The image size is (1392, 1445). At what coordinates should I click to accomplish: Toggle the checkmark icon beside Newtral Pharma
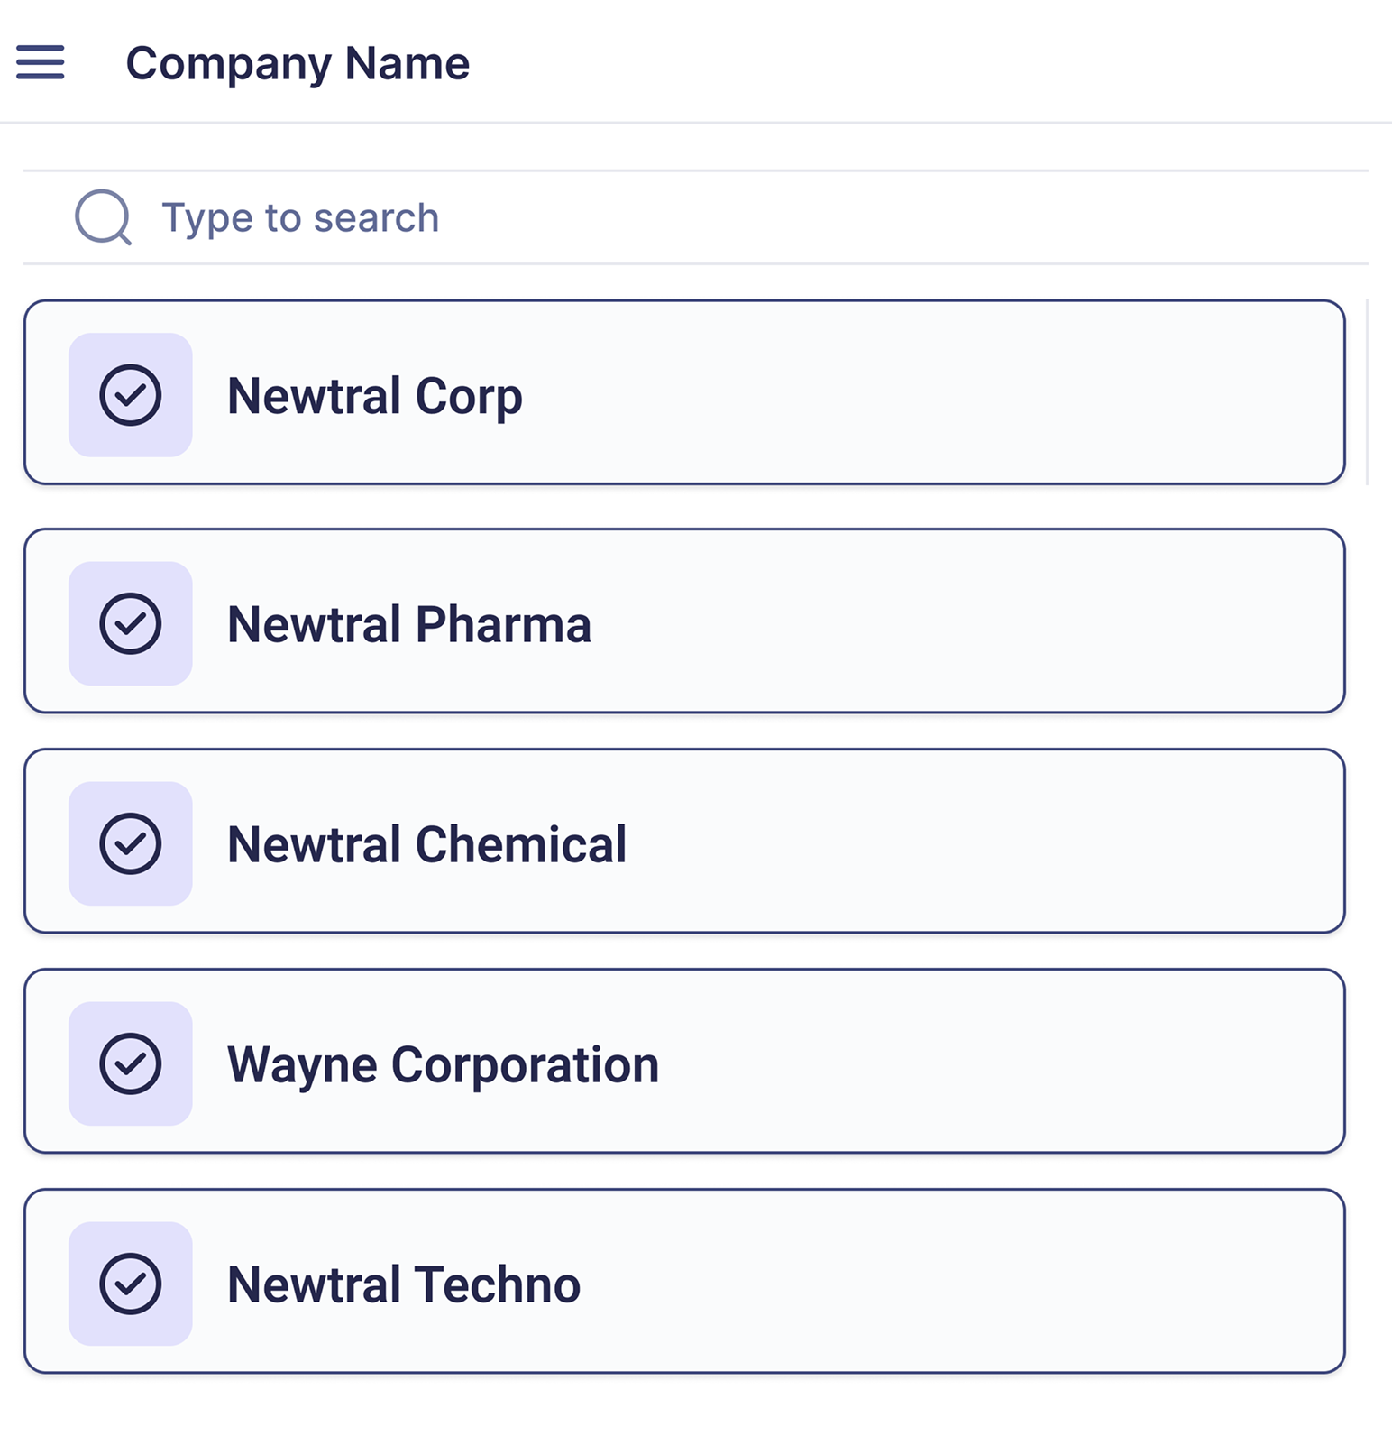(x=131, y=623)
